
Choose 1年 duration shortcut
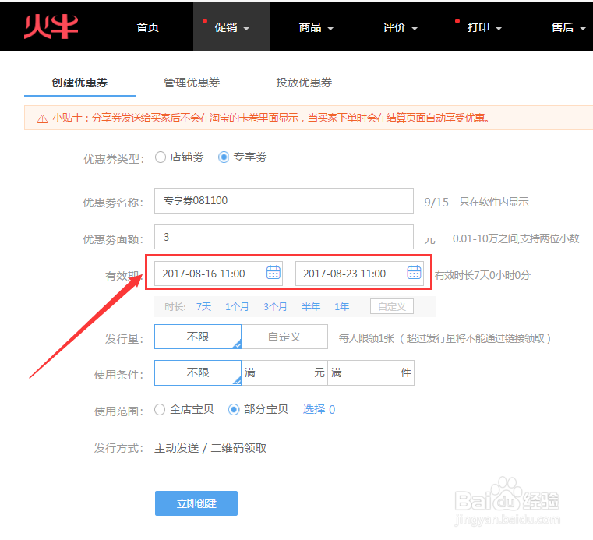tap(342, 307)
